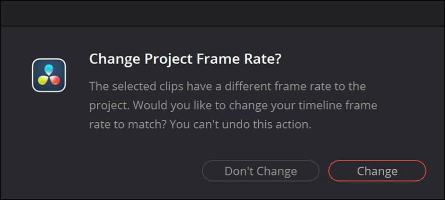The width and height of the screenshot is (445, 200).
Task: Click the words rate to match?
Action: coord(128,125)
